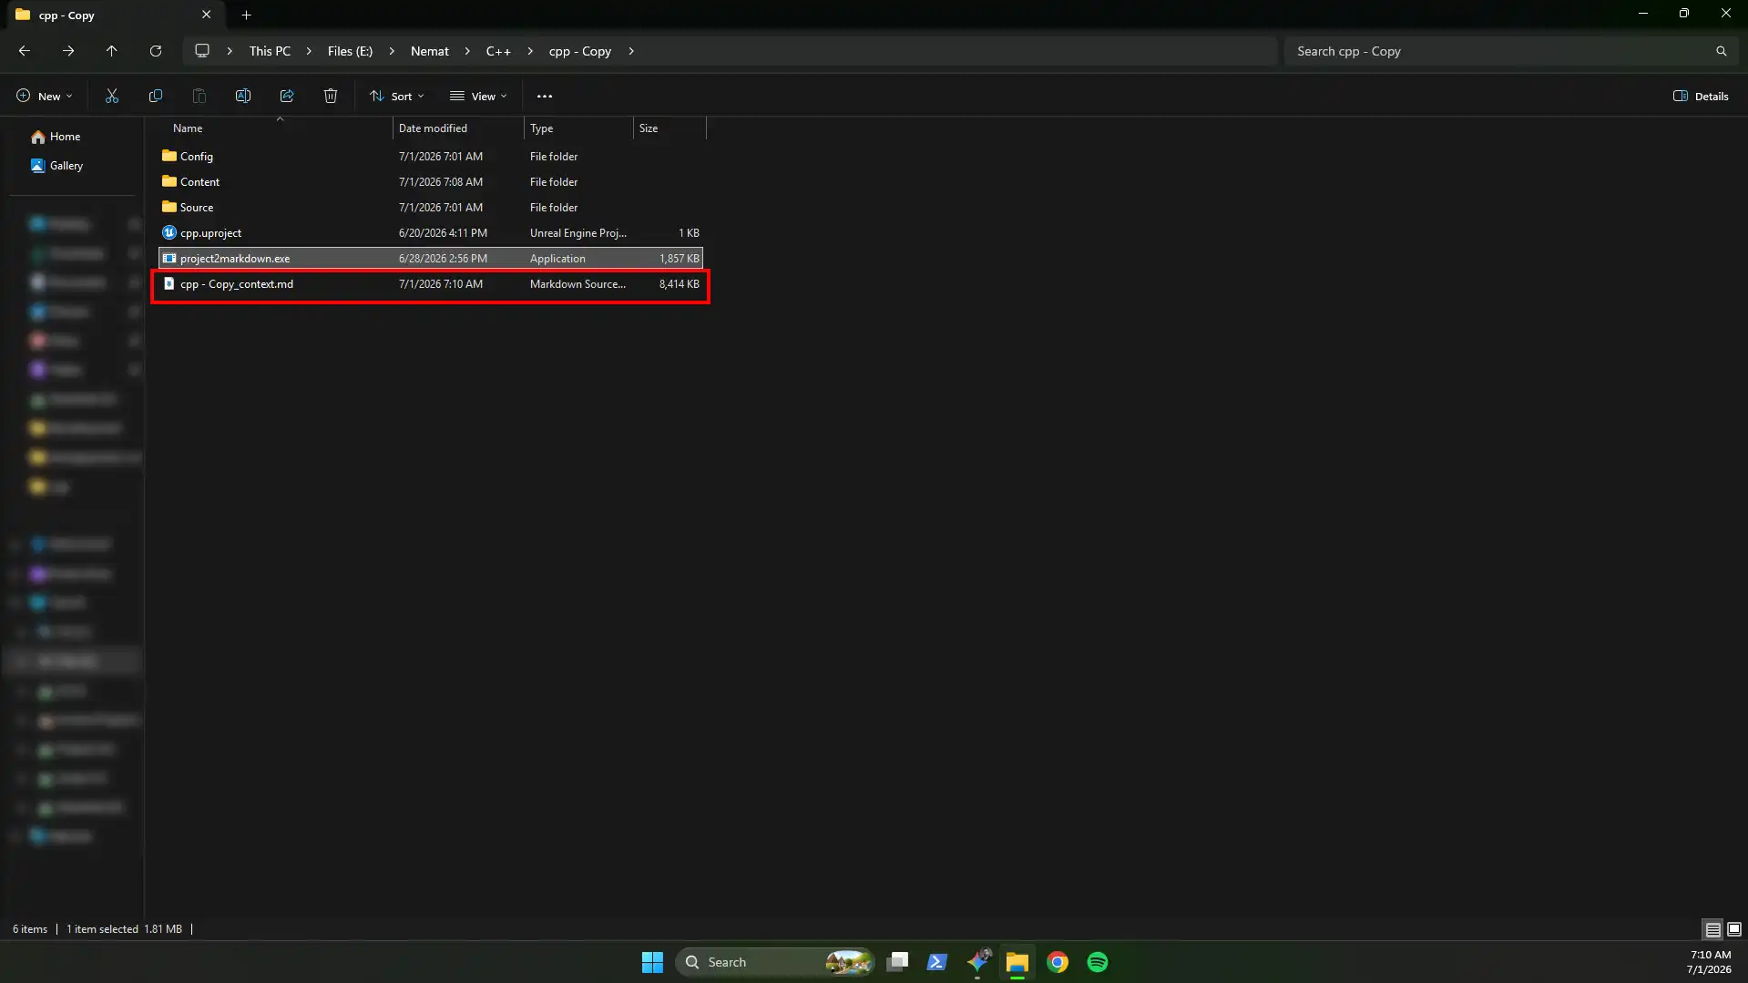The height and width of the screenshot is (983, 1748).
Task: Open See more options ellipsis
Action: [x=545, y=96]
